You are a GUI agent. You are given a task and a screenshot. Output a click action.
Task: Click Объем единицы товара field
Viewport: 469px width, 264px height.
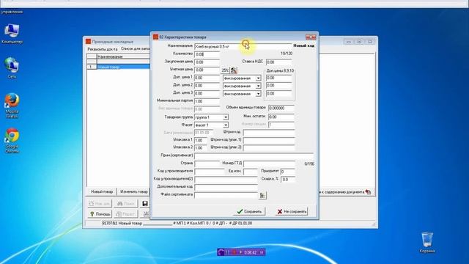point(281,108)
